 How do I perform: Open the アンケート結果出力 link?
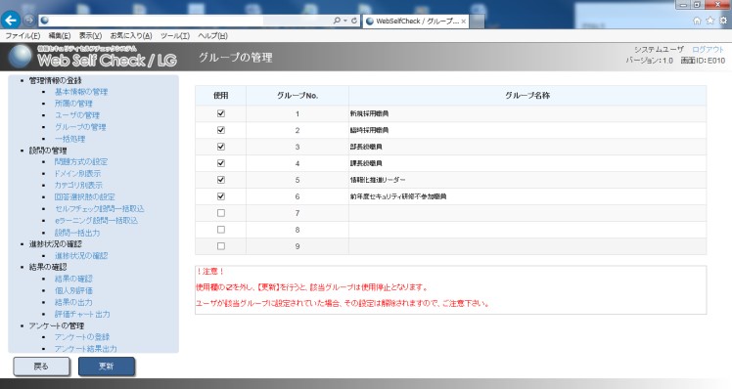(85, 348)
